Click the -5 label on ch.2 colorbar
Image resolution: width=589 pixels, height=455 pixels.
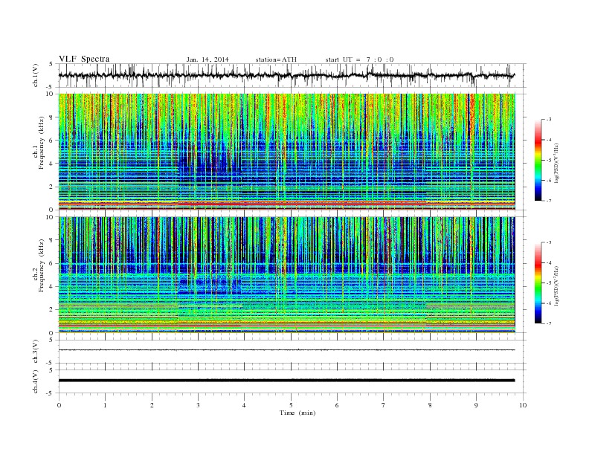point(549,283)
